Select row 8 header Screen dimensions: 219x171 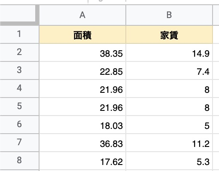[19, 161]
